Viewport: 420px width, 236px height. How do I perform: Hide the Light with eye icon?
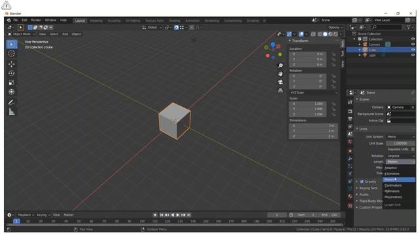pos(413,55)
